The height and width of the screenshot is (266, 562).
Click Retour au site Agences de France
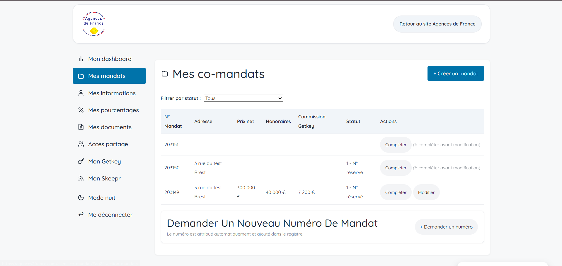(437, 24)
